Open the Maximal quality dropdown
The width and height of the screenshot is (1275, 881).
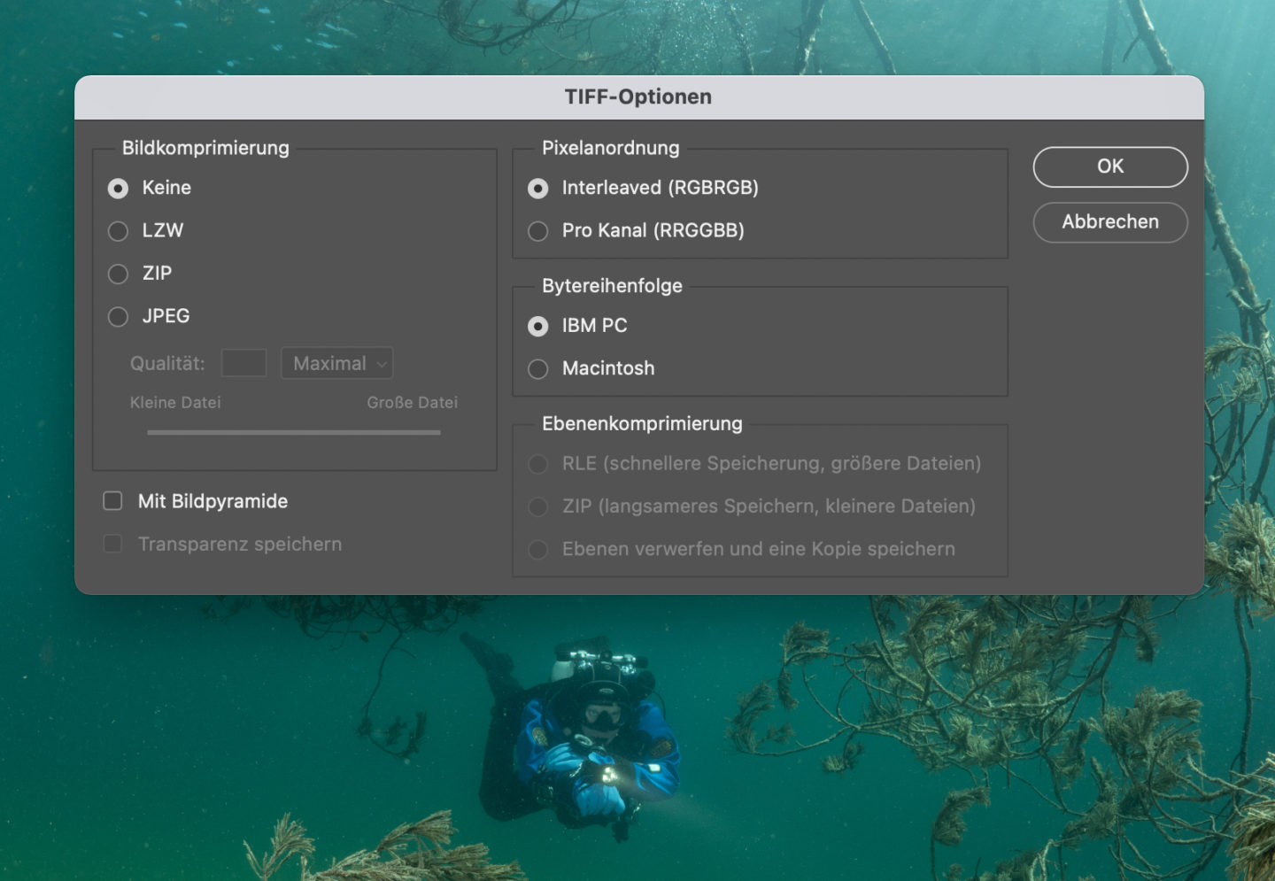tap(336, 363)
